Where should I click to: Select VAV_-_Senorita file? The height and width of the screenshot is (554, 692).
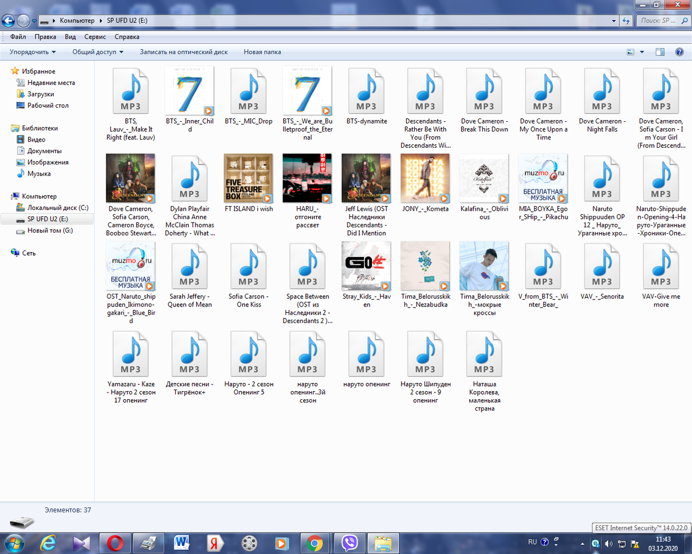(602, 272)
